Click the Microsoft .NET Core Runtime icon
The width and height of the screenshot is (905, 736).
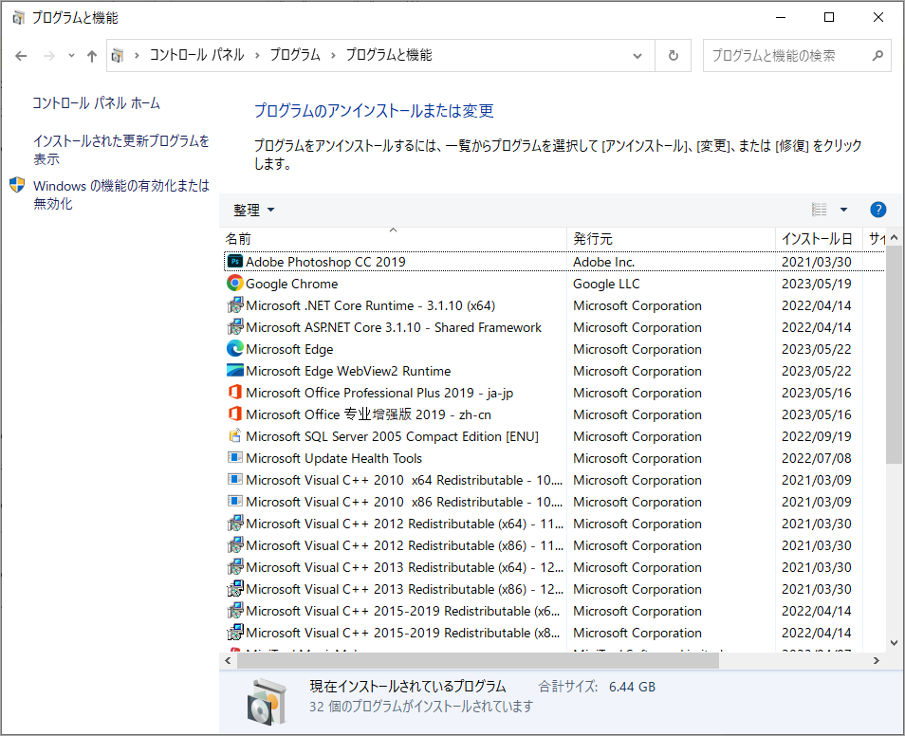234,305
